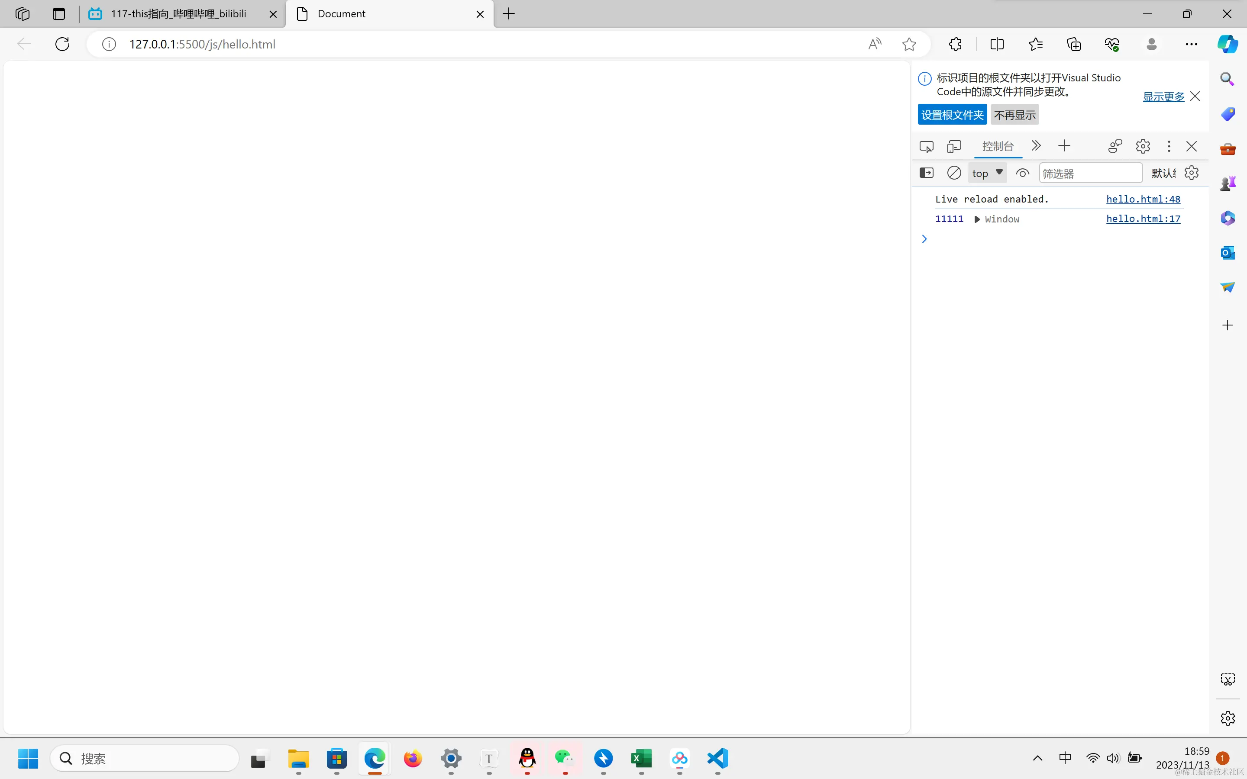Click the live expression eye icon

1022,173
